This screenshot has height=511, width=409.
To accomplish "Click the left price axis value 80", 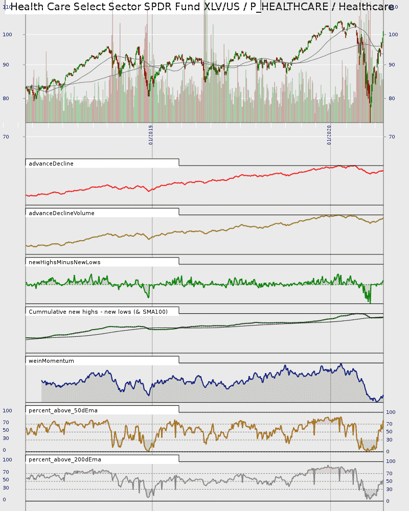I will point(6,99).
